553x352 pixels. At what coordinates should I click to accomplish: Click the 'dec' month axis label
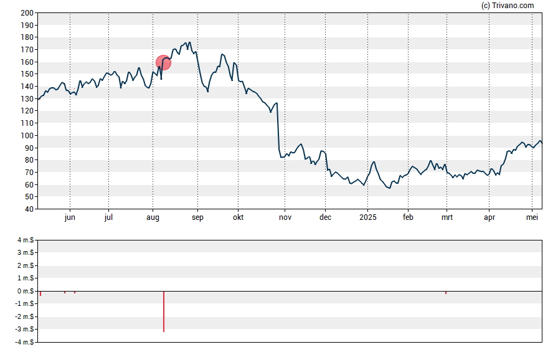pos(325,217)
